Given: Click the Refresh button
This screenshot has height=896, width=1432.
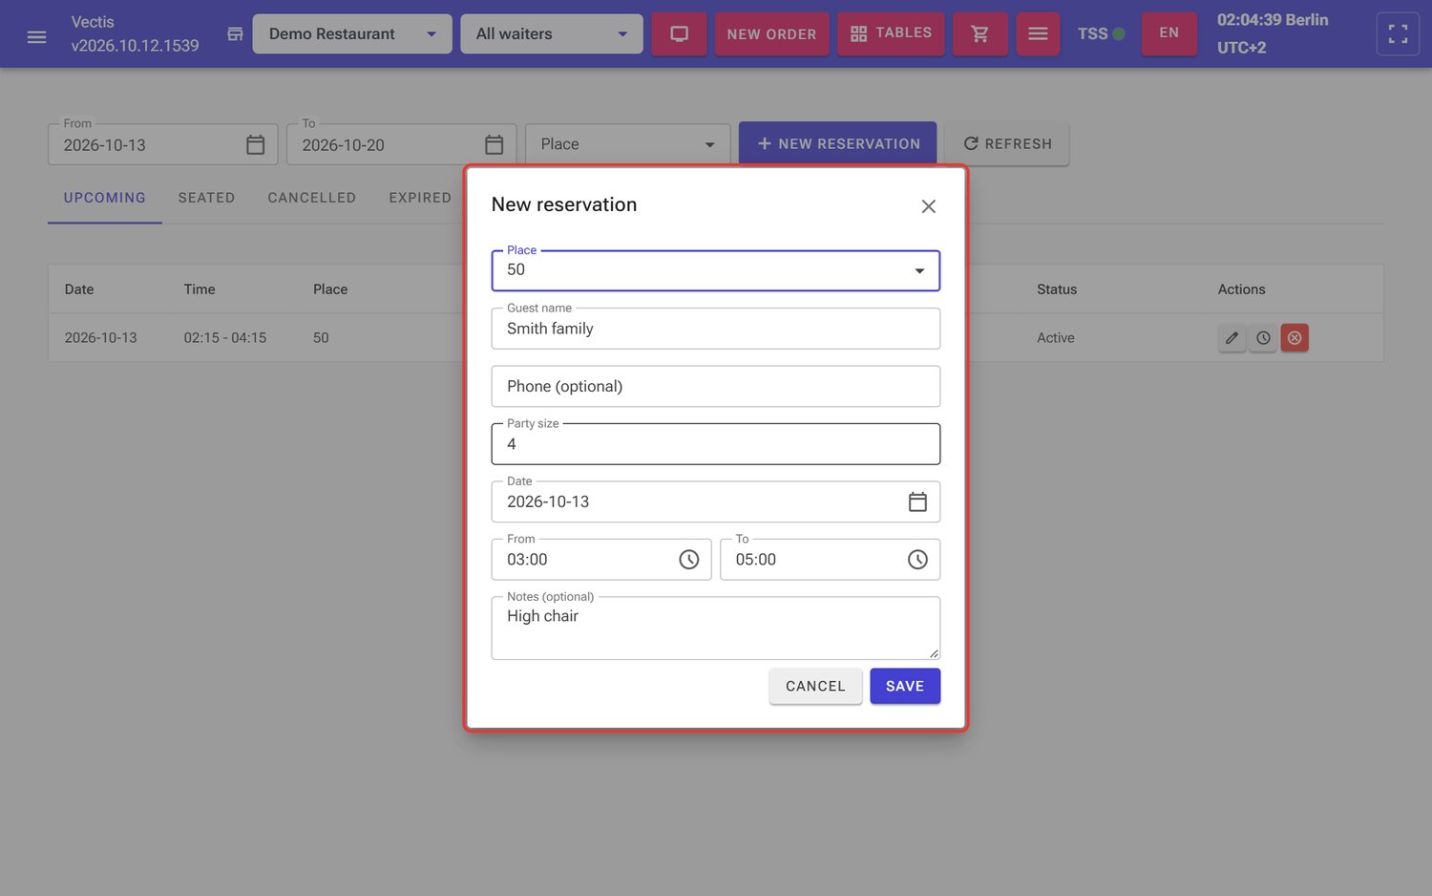Looking at the screenshot, I should tap(1006, 143).
